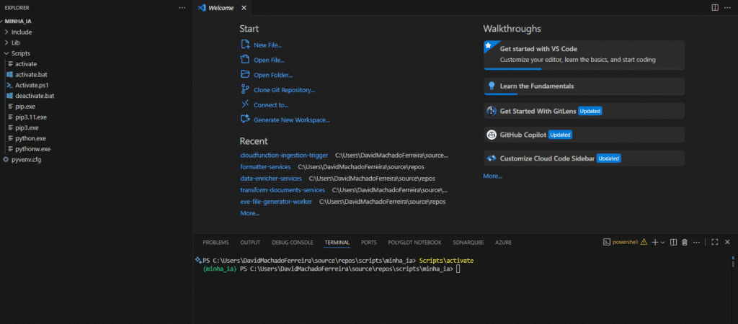This screenshot has height=324, width=738.
Task: Open the formatter-services recent project
Action: point(265,166)
